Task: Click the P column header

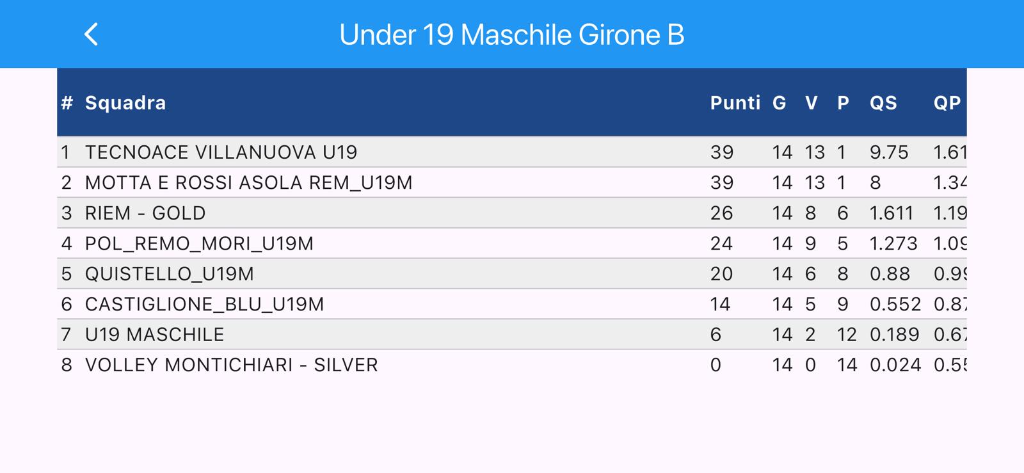Action: coord(843,103)
